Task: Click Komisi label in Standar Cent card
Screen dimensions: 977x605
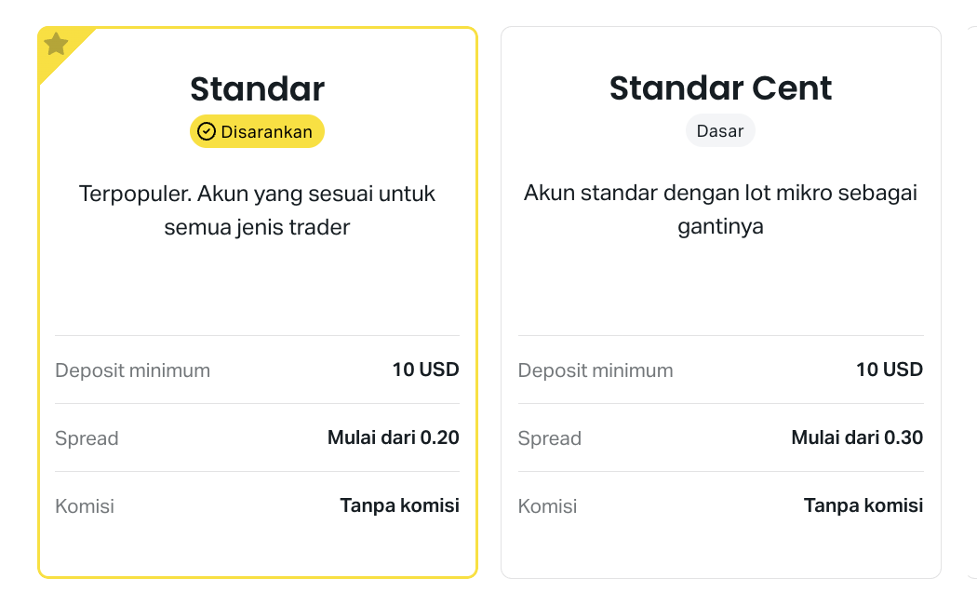Action: coord(548,506)
